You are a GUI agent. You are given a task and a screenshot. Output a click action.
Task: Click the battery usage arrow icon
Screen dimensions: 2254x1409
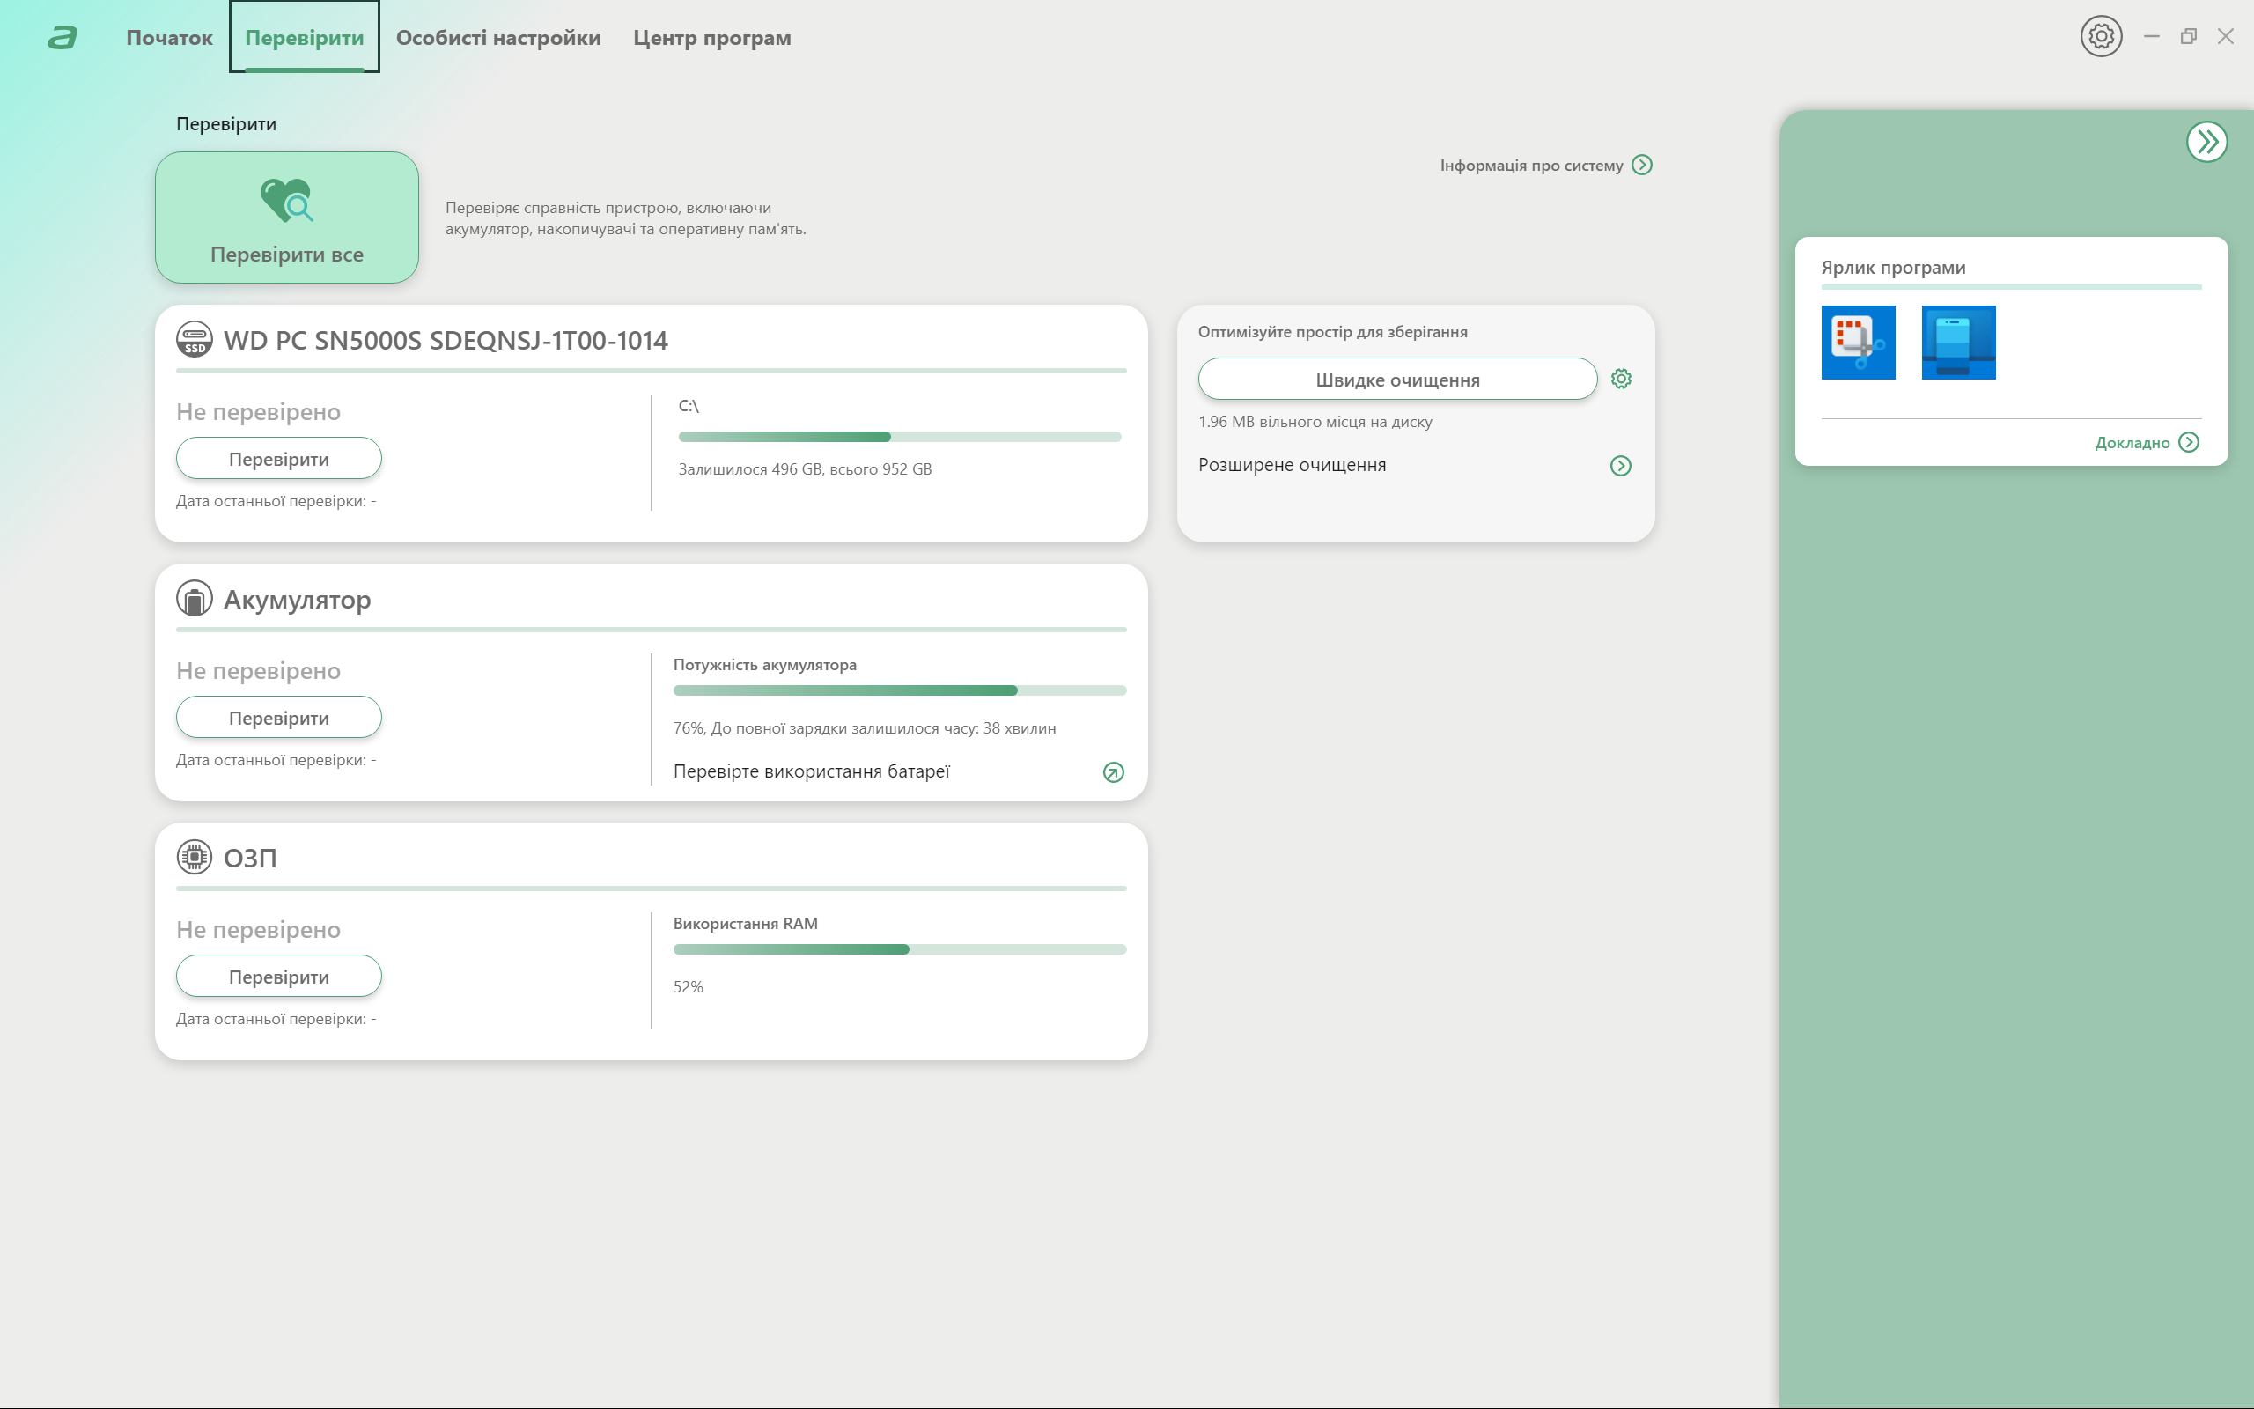click(1113, 771)
